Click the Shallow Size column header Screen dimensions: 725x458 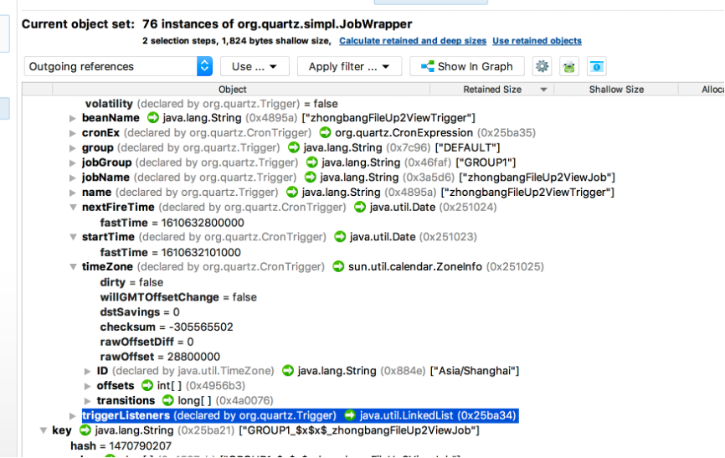(x=616, y=90)
